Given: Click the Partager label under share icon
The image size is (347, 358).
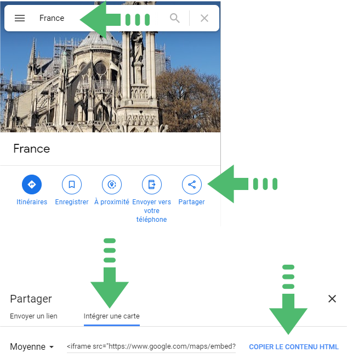Looking at the screenshot, I should (x=191, y=202).
